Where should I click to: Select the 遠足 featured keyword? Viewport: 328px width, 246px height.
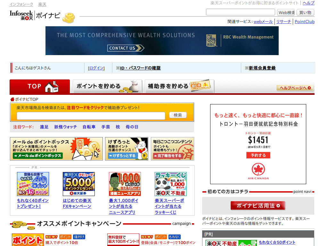pyautogui.click(x=44, y=127)
